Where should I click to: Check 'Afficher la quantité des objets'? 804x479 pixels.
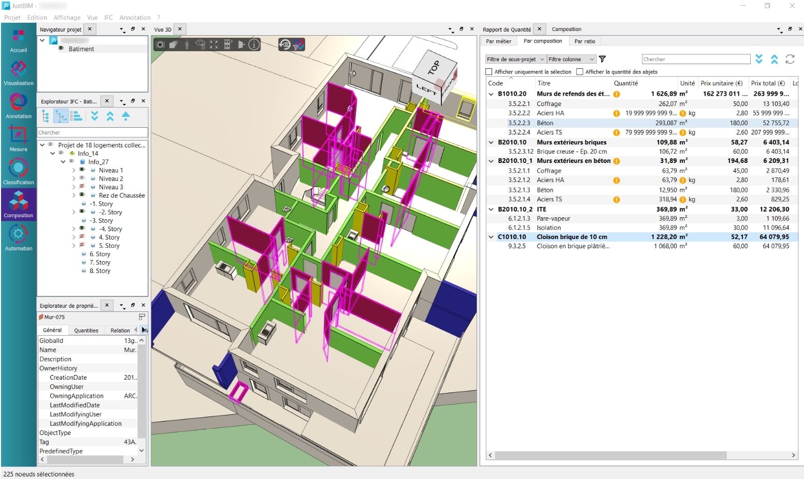580,72
